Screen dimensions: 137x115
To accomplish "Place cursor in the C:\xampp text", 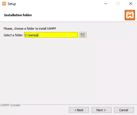I will pos(31,35).
